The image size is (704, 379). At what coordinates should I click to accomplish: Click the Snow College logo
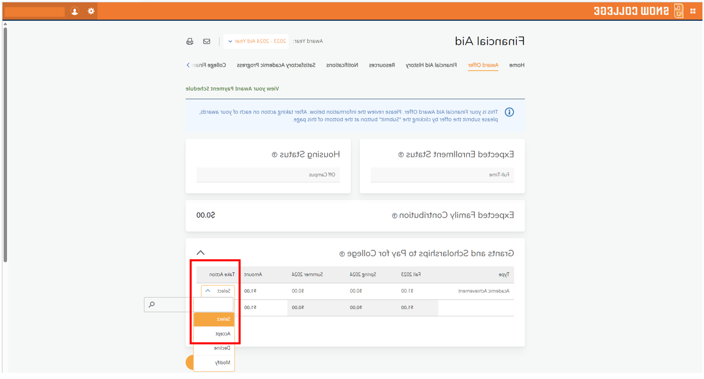click(639, 11)
